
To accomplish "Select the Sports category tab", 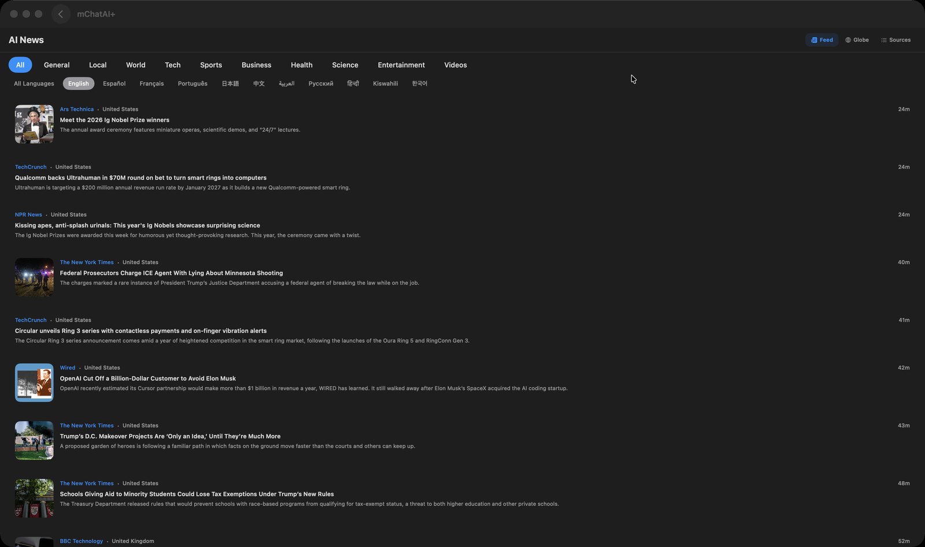I will click(211, 65).
